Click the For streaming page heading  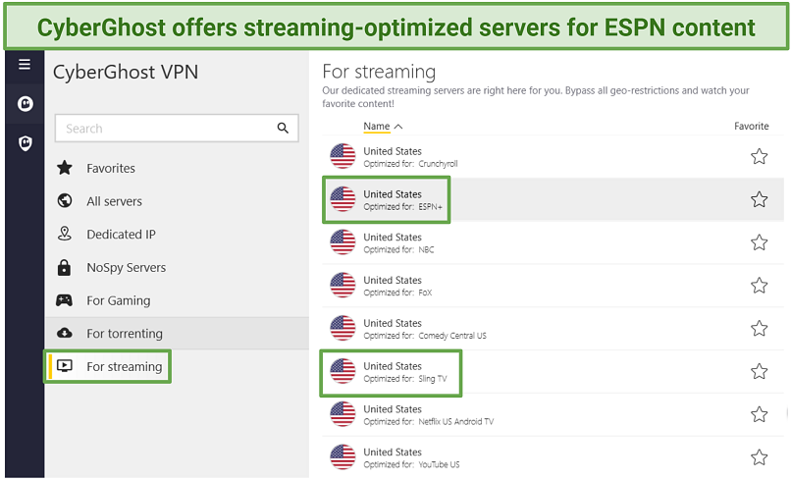click(379, 72)
